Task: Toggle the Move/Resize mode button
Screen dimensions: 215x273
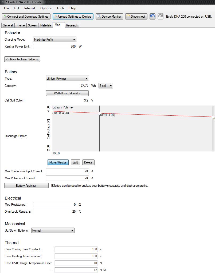Action: (x=58, y=162)
